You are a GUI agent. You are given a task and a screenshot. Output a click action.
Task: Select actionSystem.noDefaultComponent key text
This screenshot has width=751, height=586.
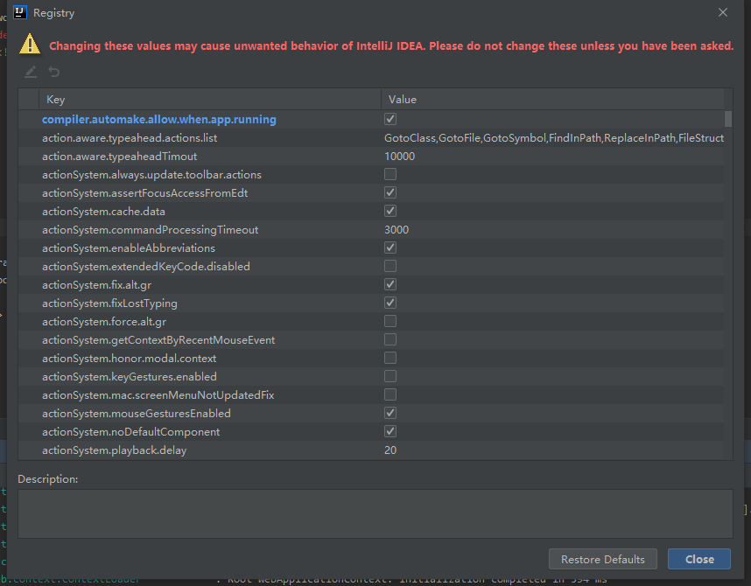(x=130, y=432)
